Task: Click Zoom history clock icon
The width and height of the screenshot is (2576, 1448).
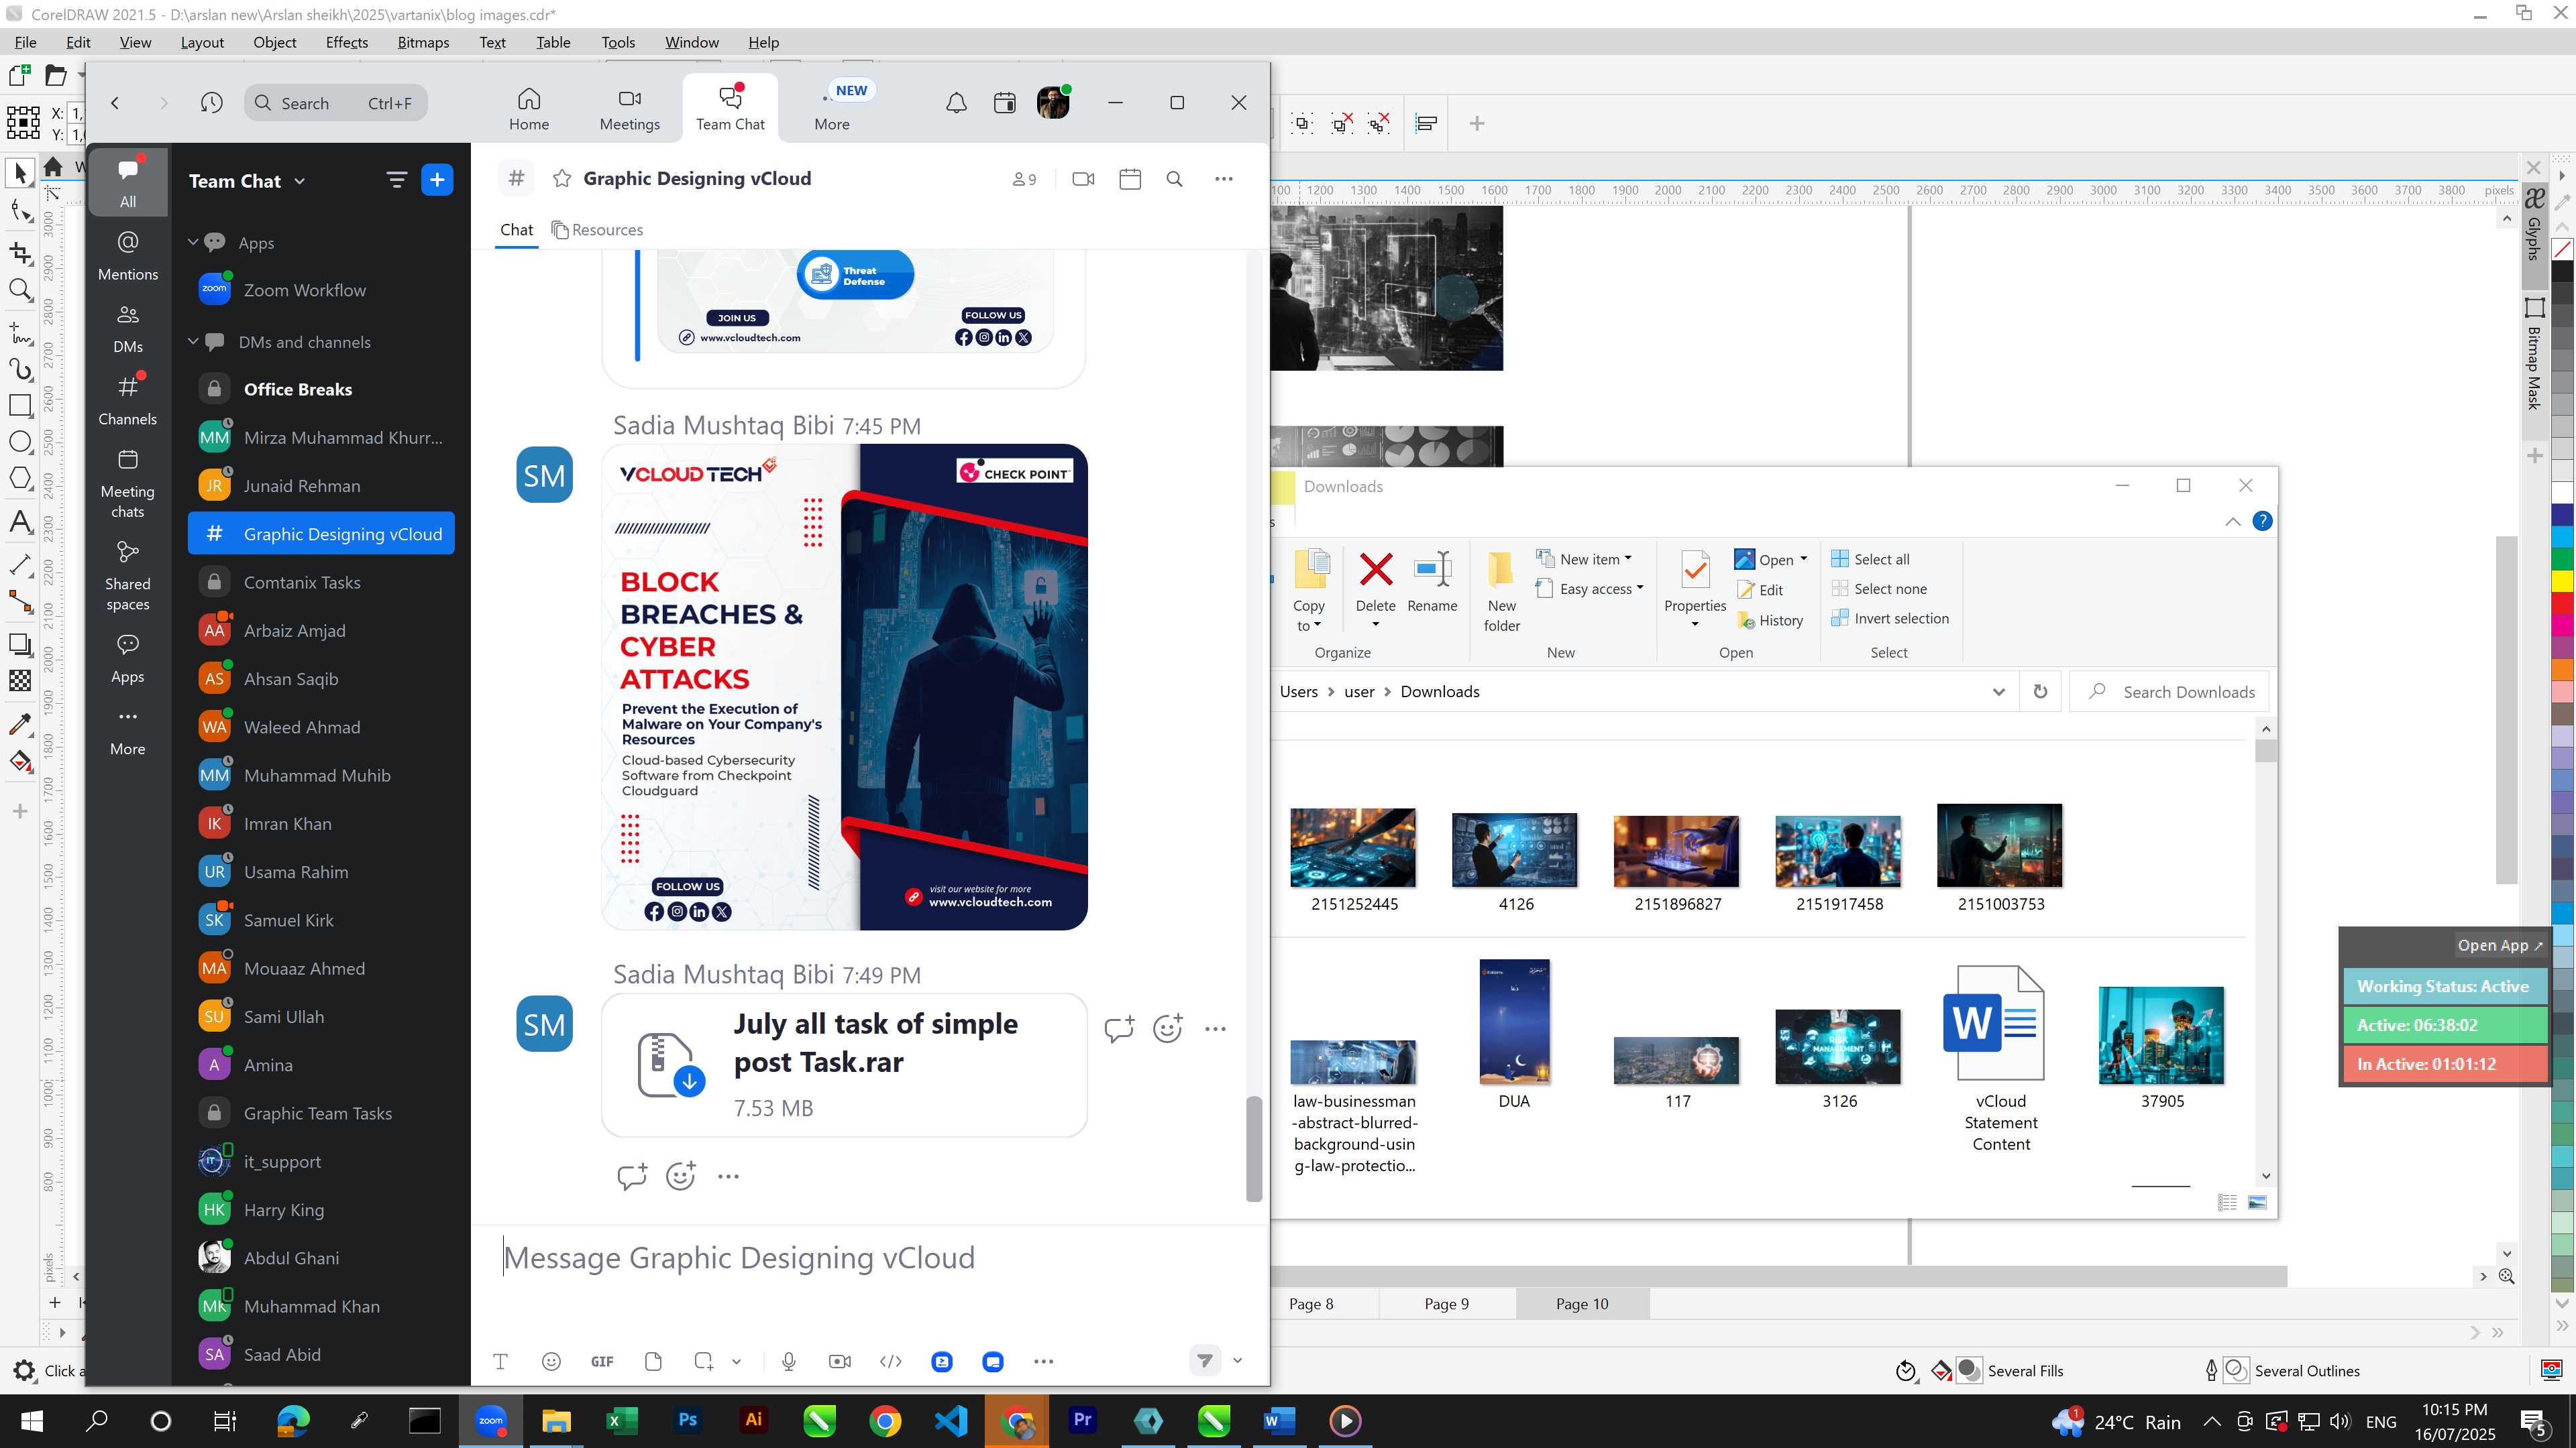Action: tap(211, 103)
